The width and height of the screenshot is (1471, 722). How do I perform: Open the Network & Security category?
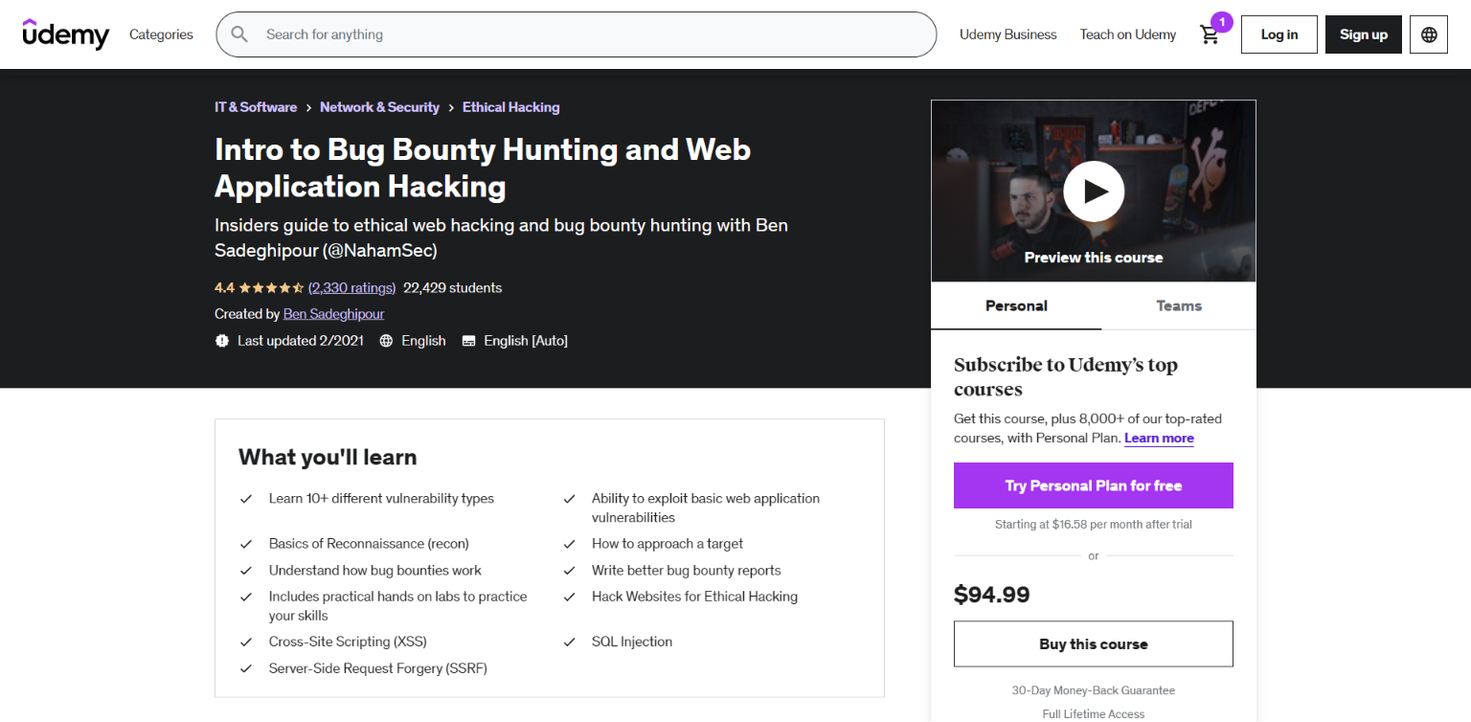click(x=379, y=107)
